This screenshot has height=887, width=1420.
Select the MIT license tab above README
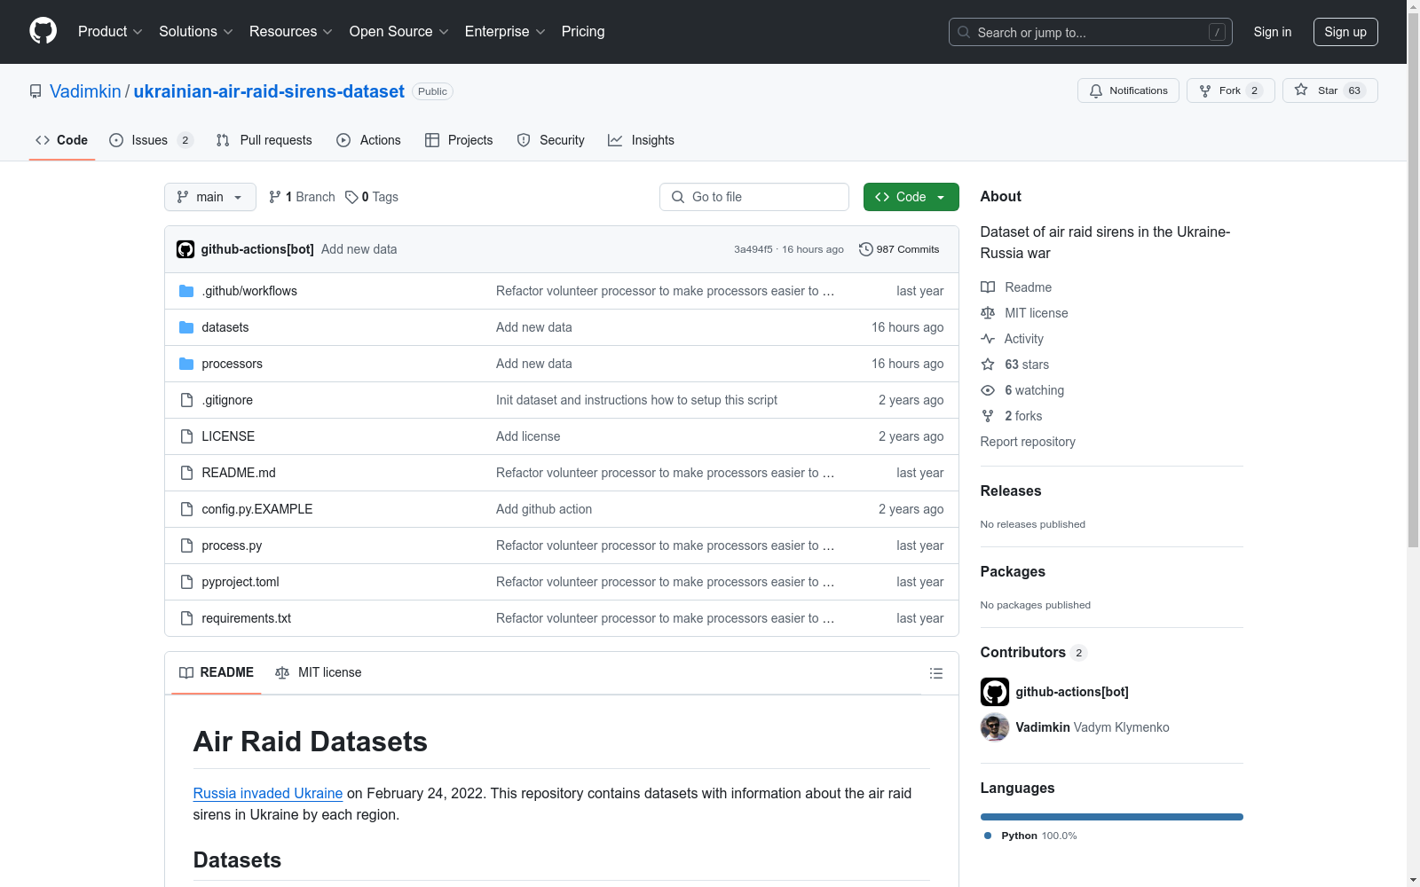click(x=319, y=672)
